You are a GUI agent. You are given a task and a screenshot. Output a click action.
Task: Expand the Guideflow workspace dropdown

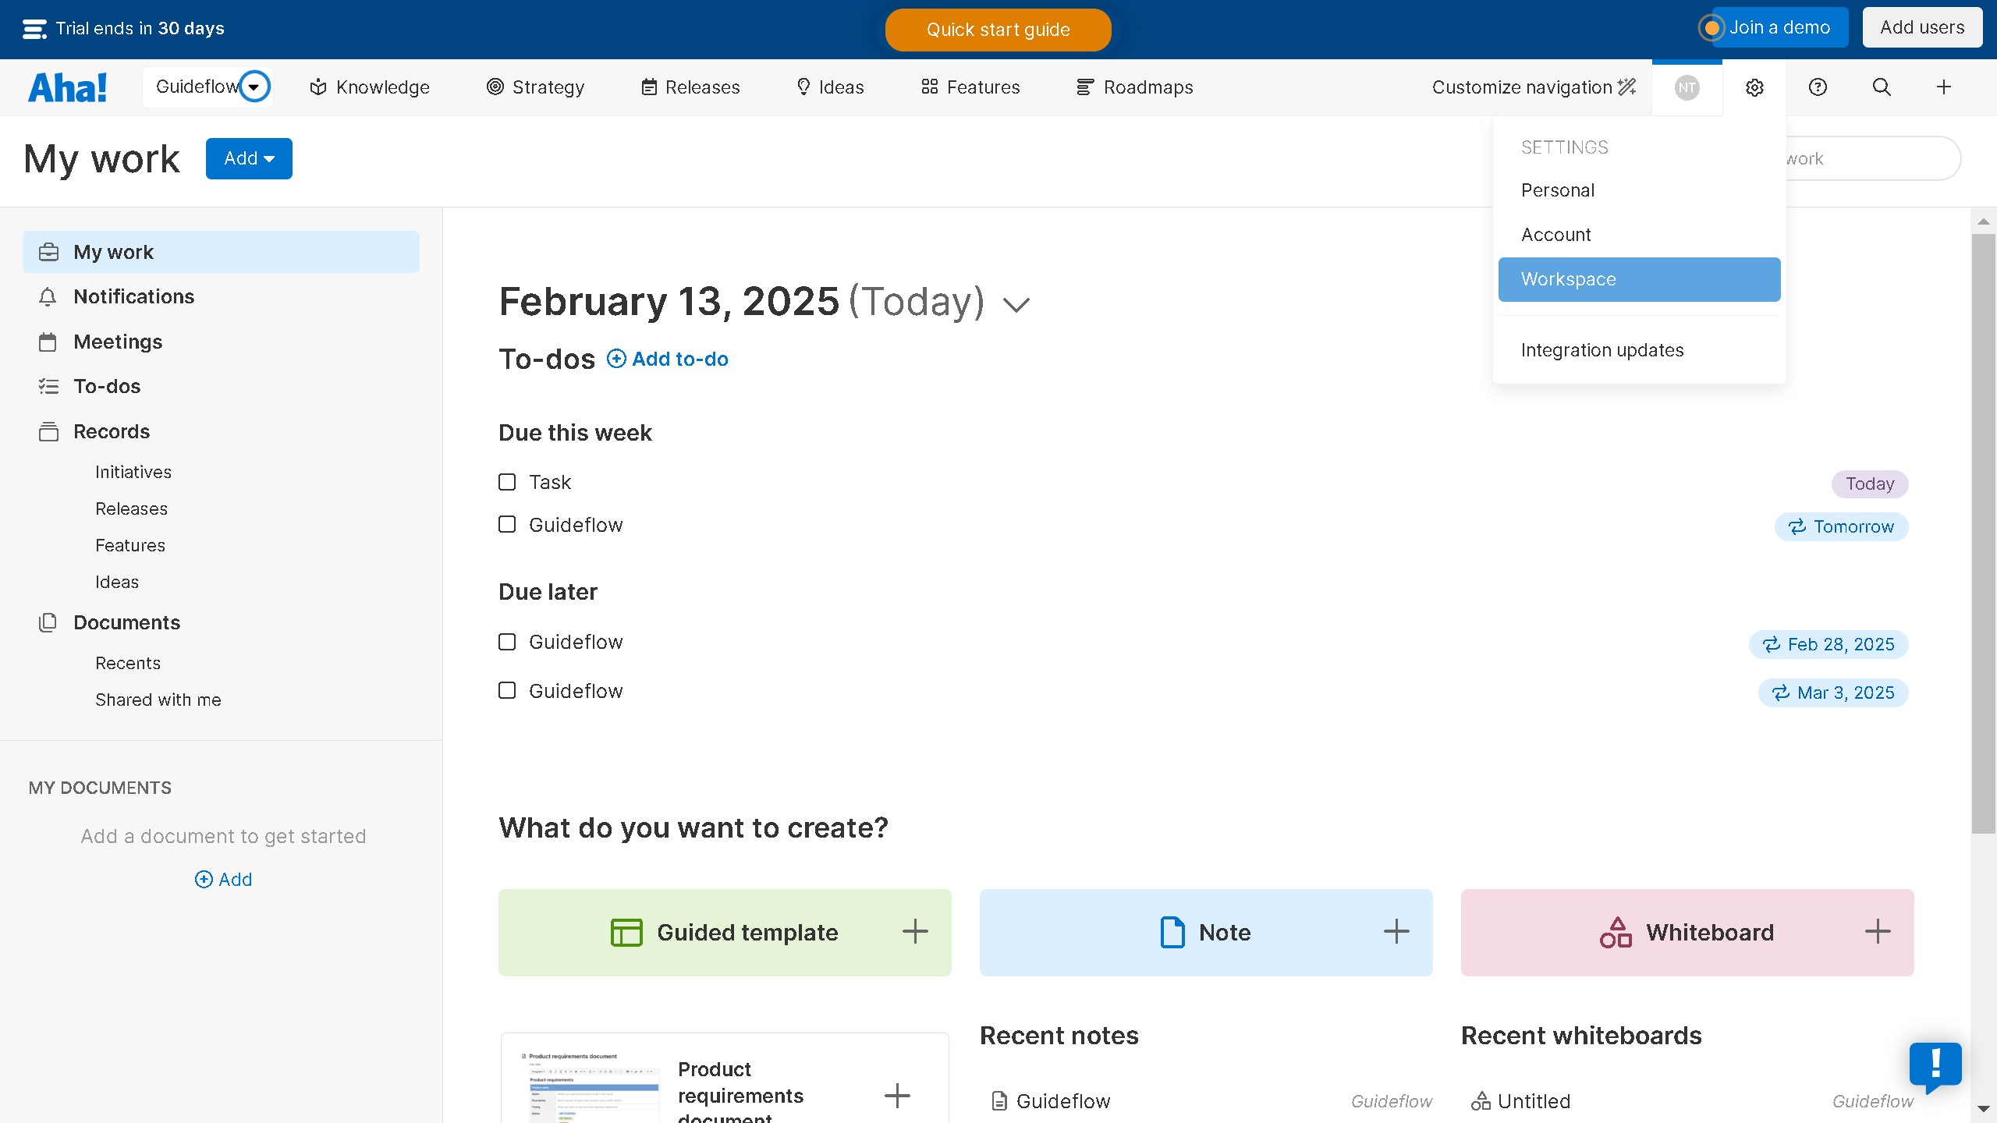point(254,87)
